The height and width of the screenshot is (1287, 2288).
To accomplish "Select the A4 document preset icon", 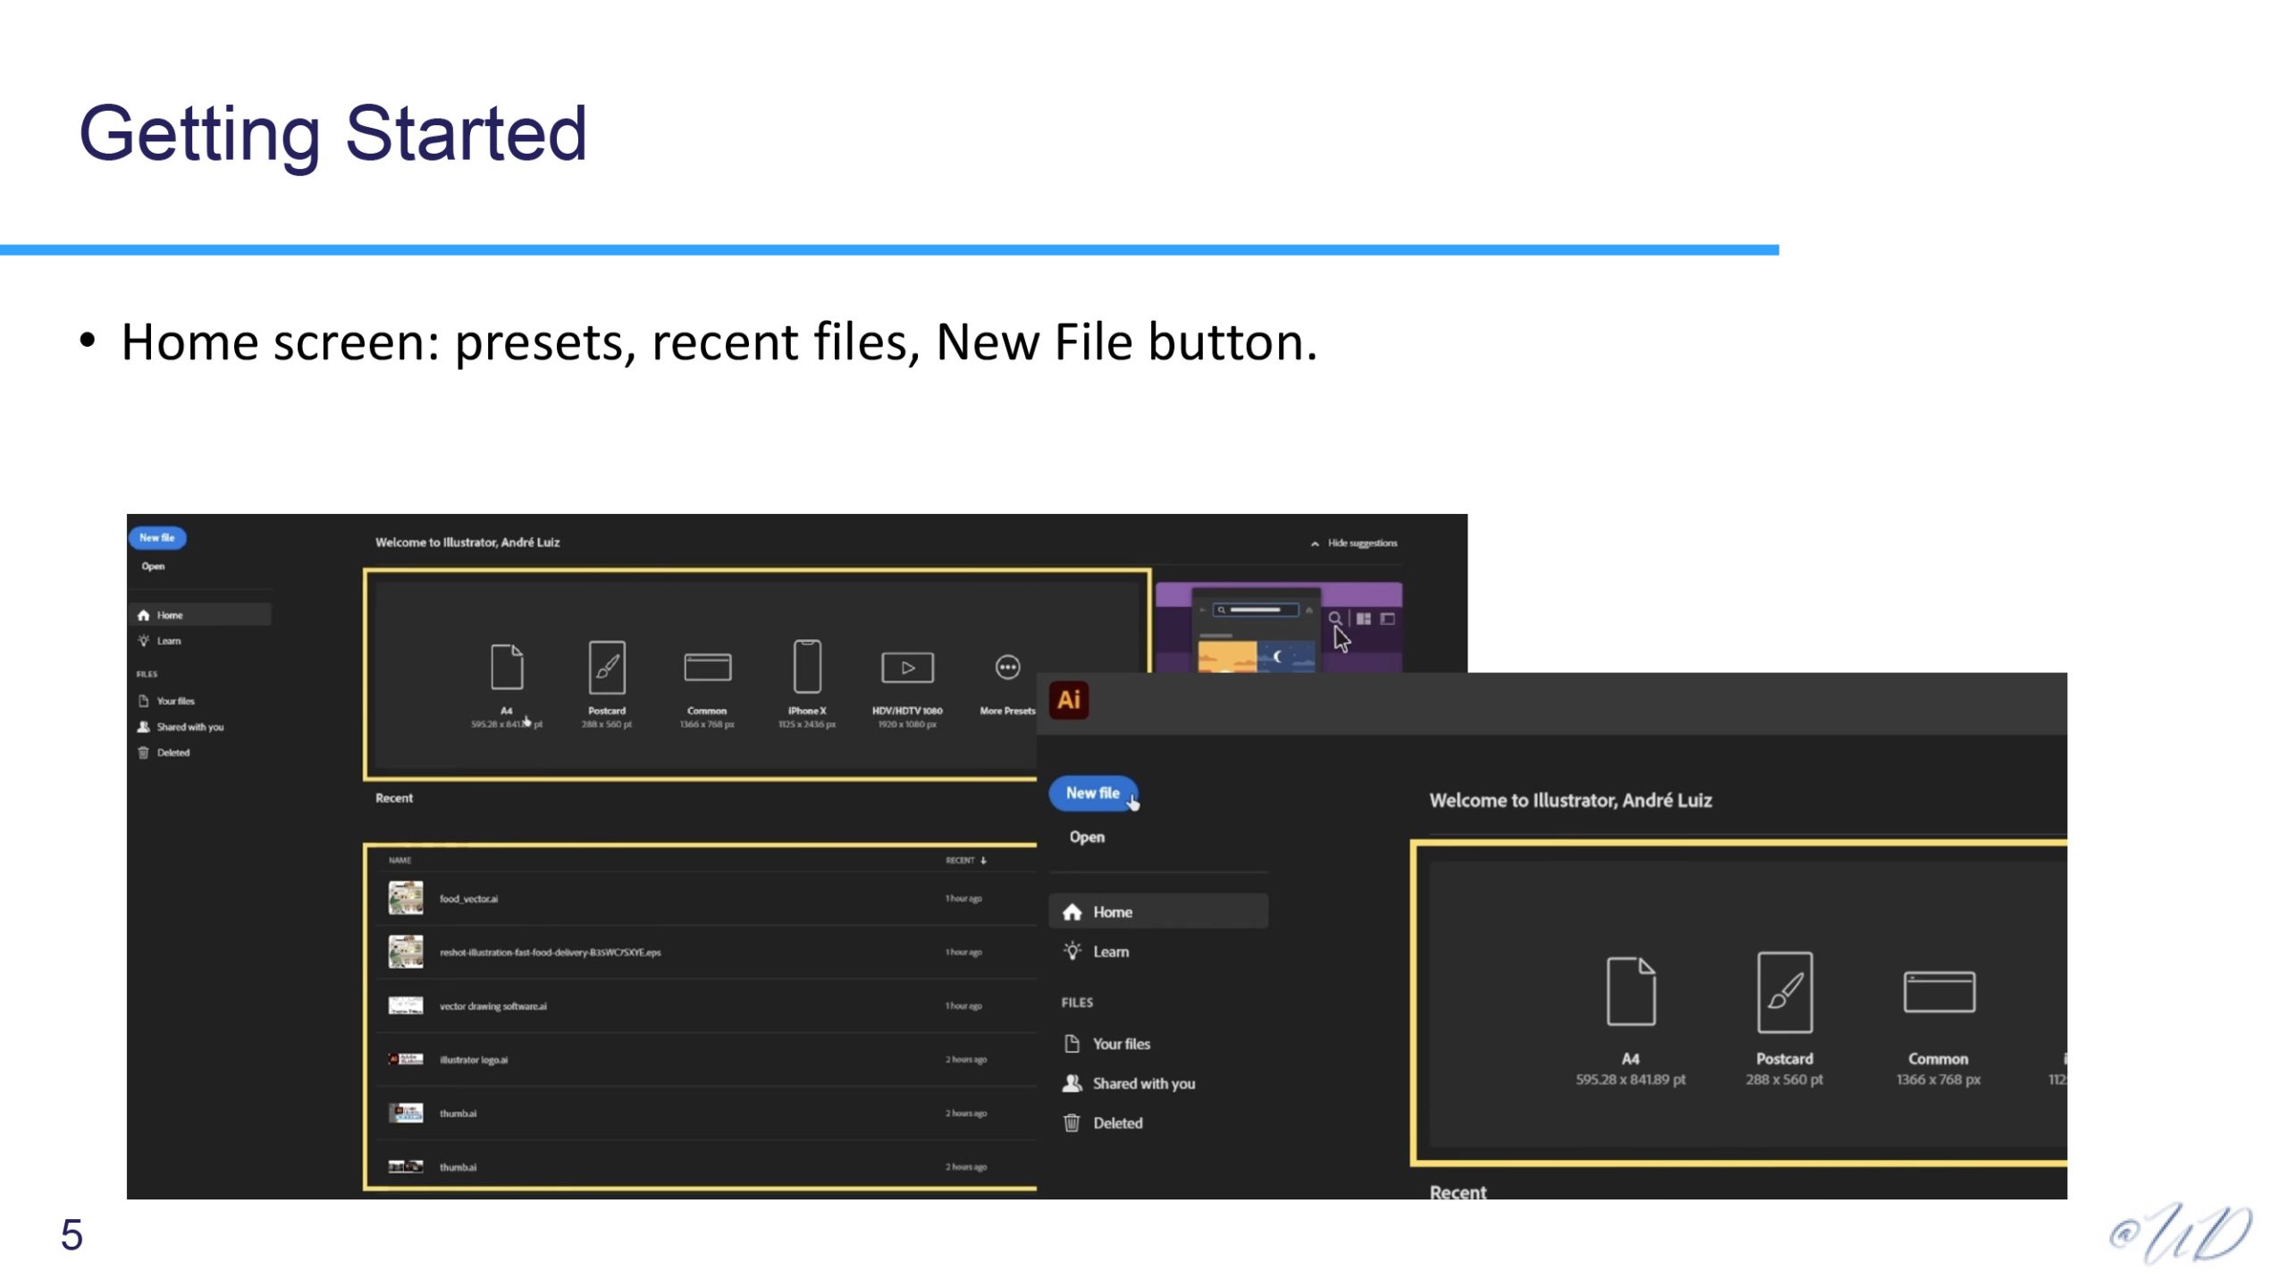I will point(507,667).
